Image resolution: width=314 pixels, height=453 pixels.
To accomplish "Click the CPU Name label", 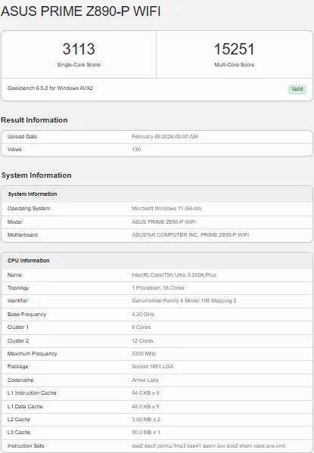I will coord(14,275).
